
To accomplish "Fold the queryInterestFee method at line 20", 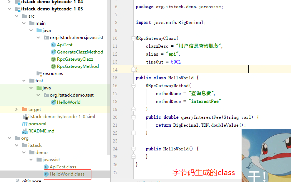I will [x=133, y=117].
